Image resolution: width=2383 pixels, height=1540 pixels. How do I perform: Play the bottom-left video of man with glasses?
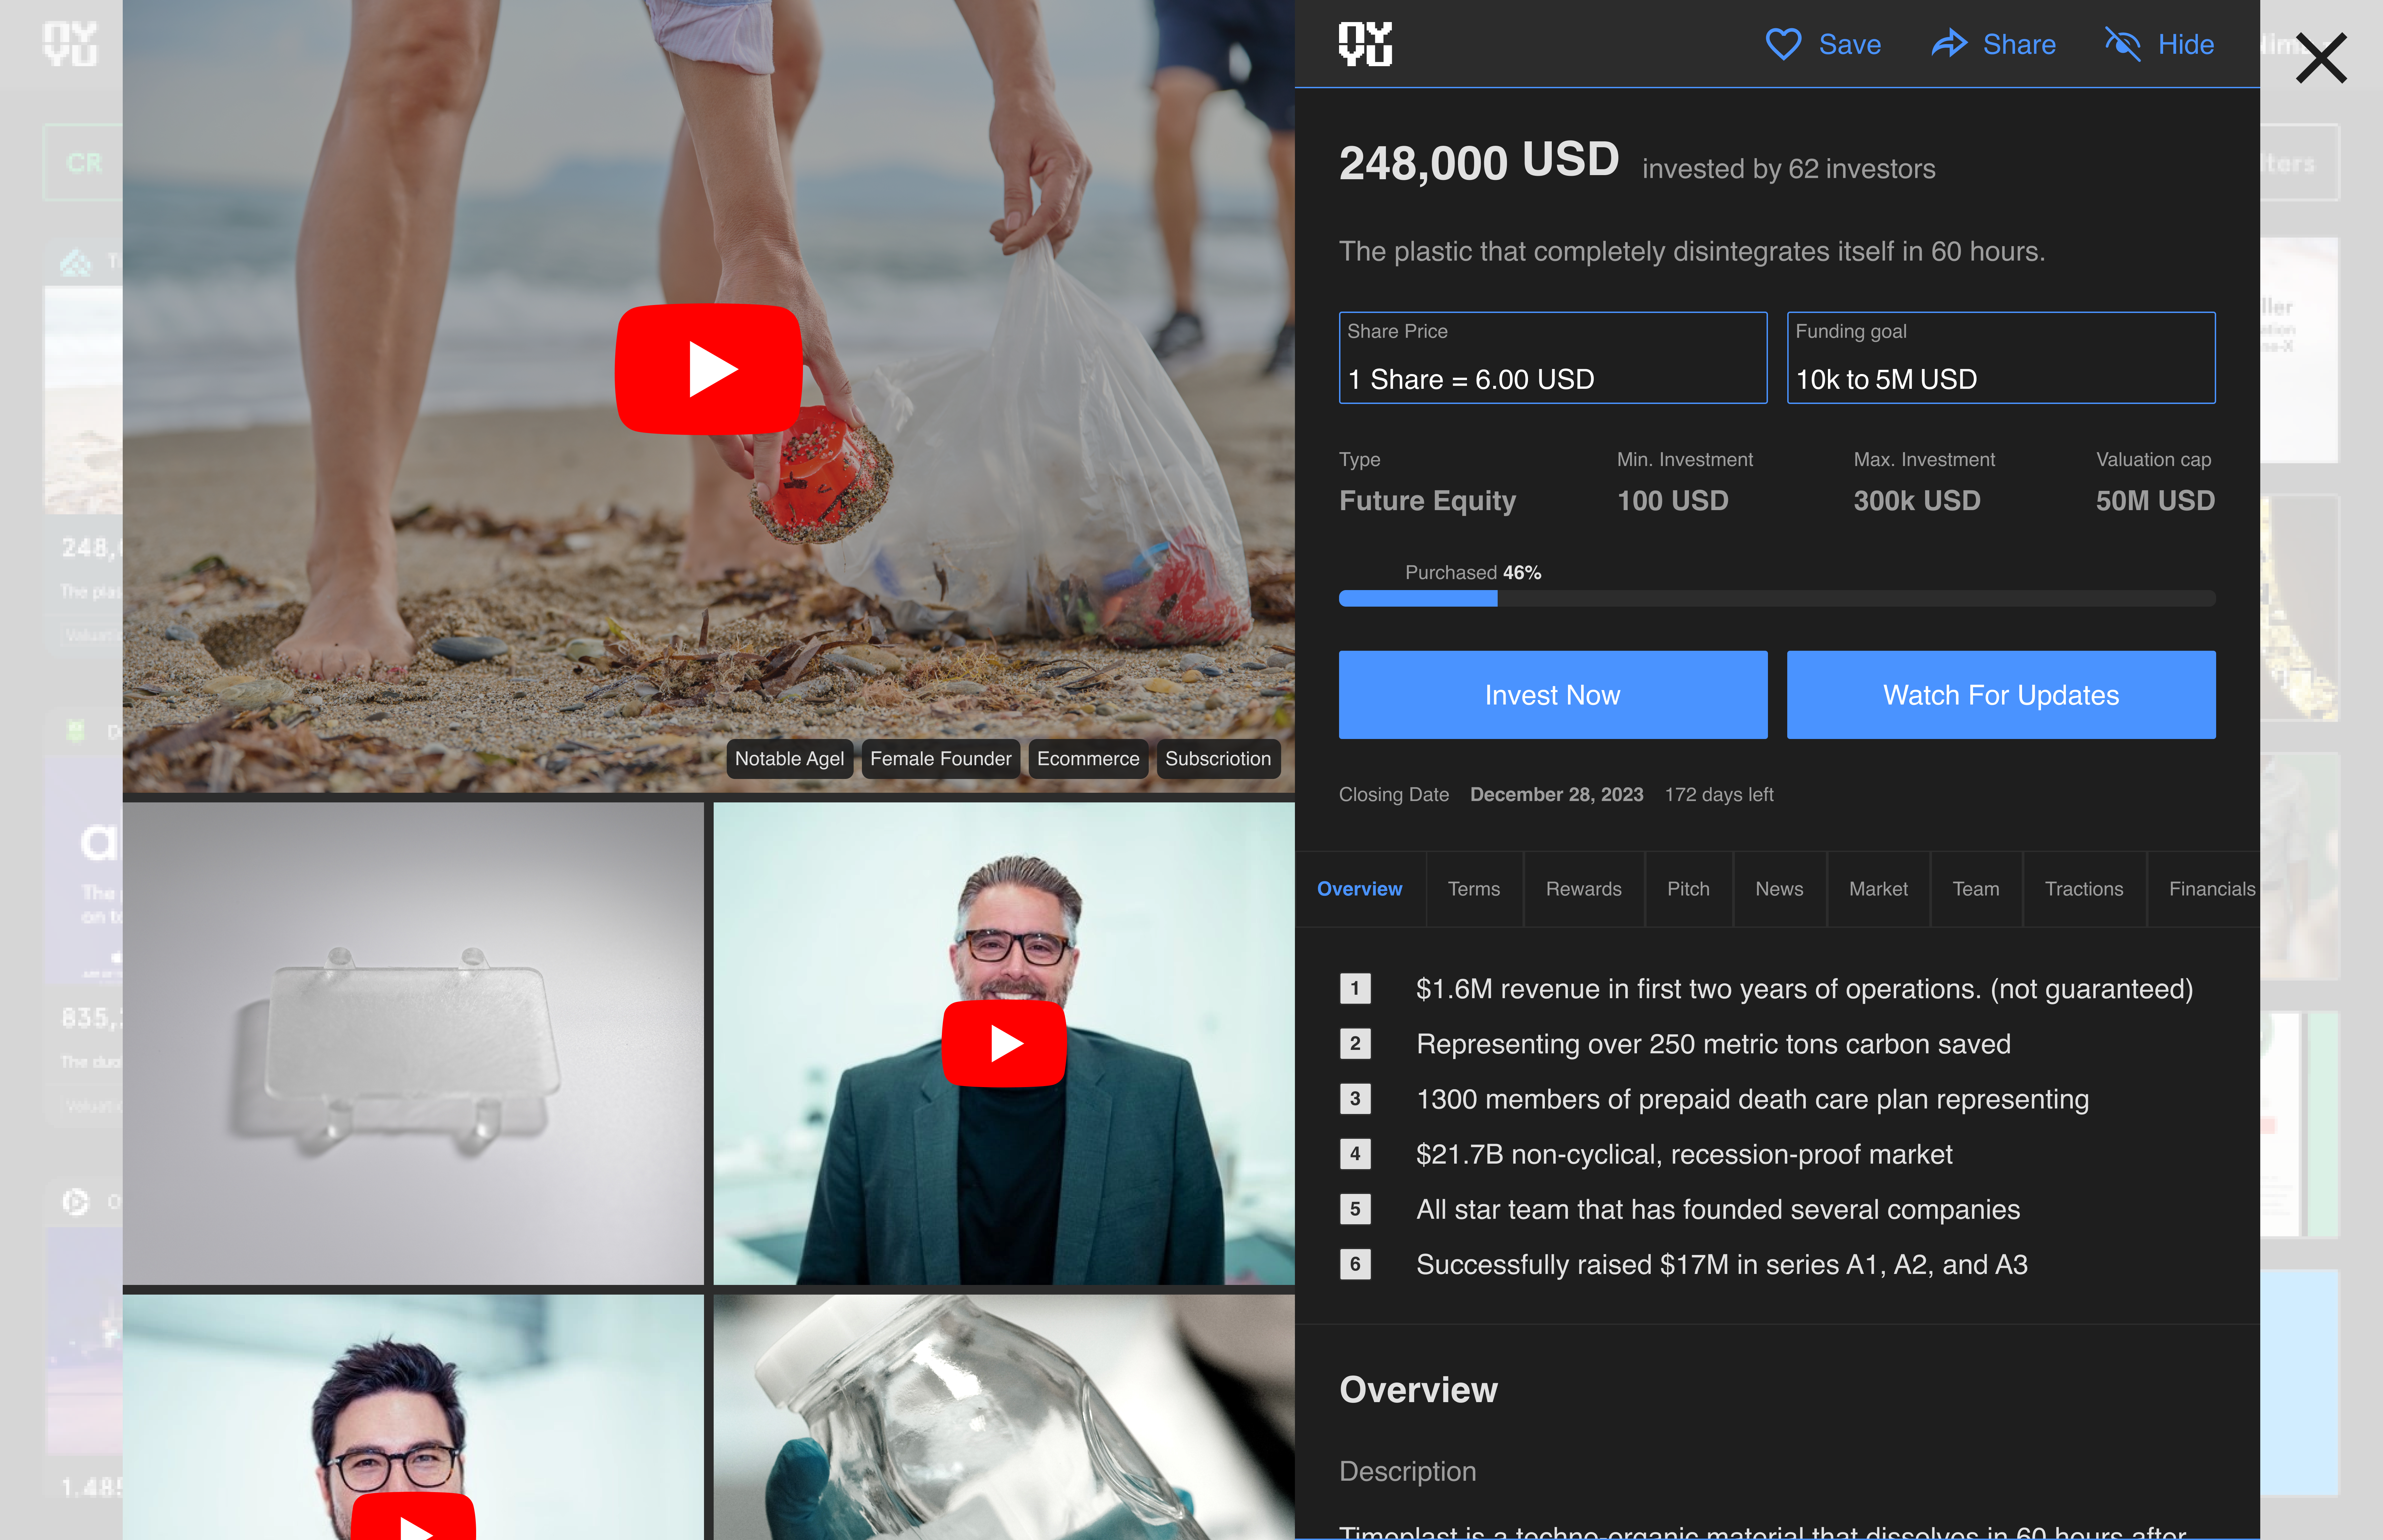413,1520
